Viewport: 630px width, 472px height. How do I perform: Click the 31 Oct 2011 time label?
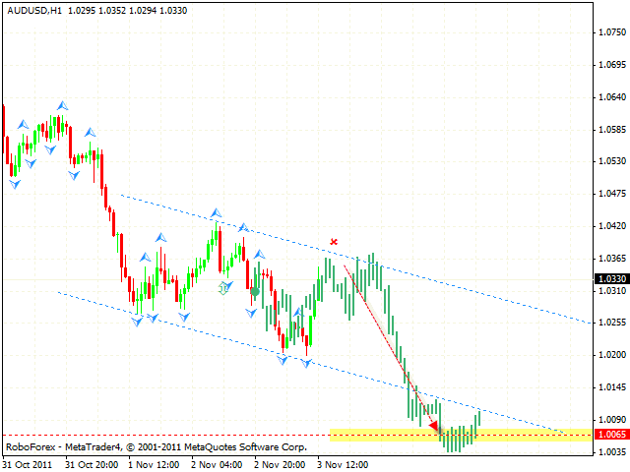click(30, 462)
